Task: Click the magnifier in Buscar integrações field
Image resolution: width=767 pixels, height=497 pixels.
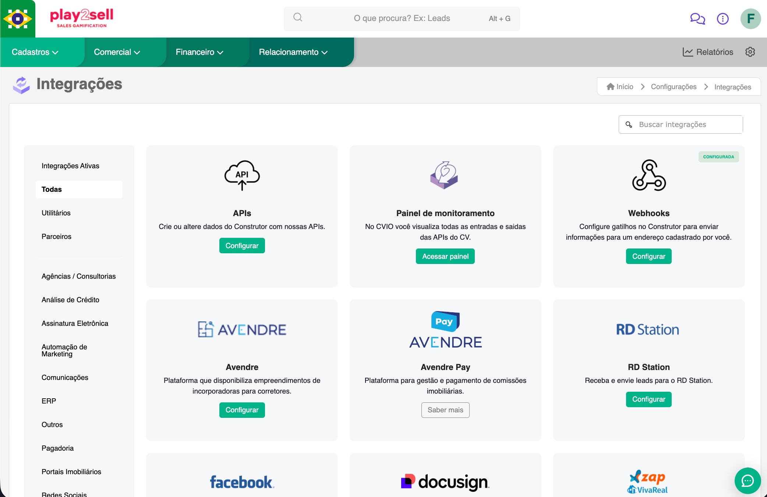Action: 629,124
